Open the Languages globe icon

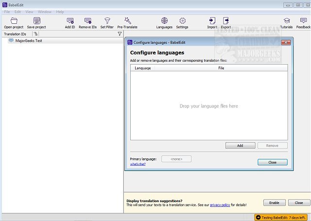coord(164,21)
